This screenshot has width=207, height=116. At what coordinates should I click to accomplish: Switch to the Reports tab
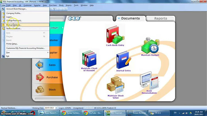[161, 18]
